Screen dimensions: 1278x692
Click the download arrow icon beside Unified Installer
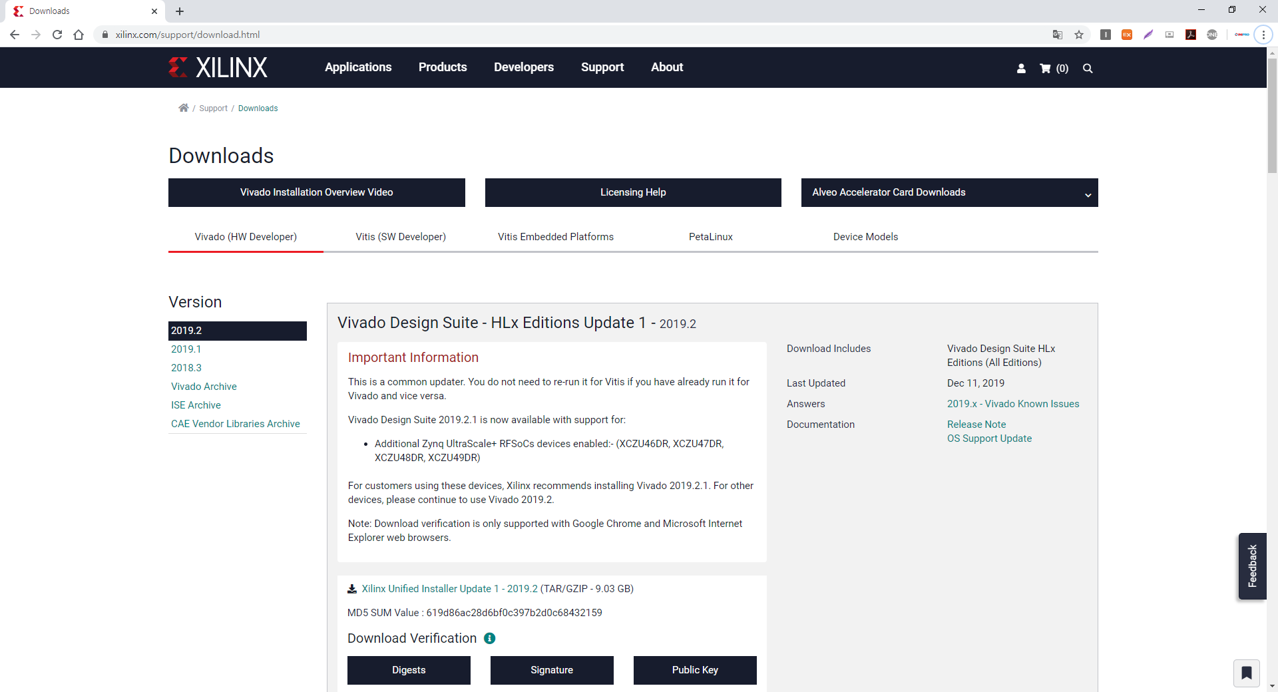tap(352, 589)
